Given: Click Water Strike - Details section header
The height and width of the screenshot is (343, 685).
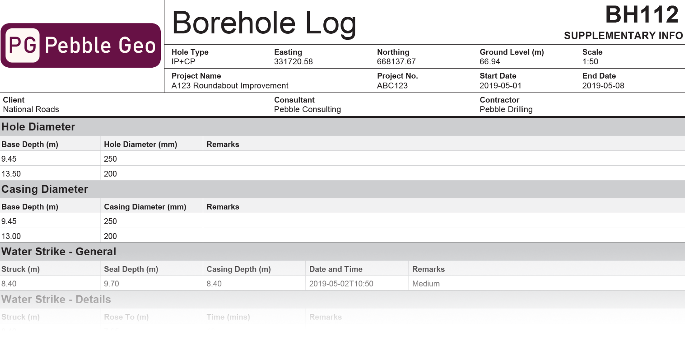Looking at the screenshot, I should coord(342,299).
